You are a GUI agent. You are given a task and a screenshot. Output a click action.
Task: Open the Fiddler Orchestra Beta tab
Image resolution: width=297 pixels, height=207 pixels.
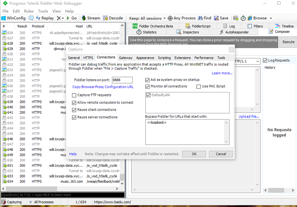tap(153, 26)
